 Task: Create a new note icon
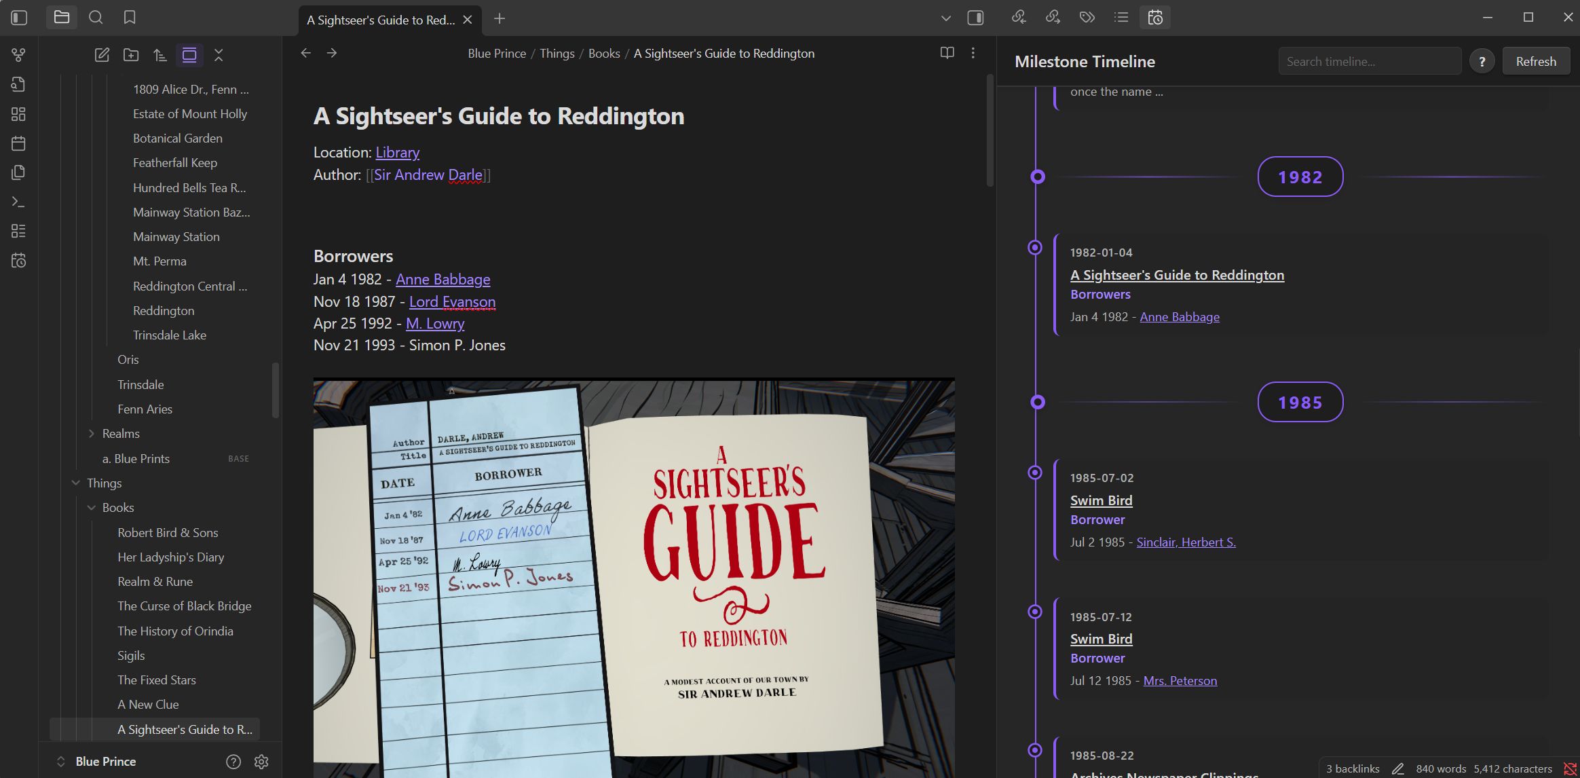102,55
